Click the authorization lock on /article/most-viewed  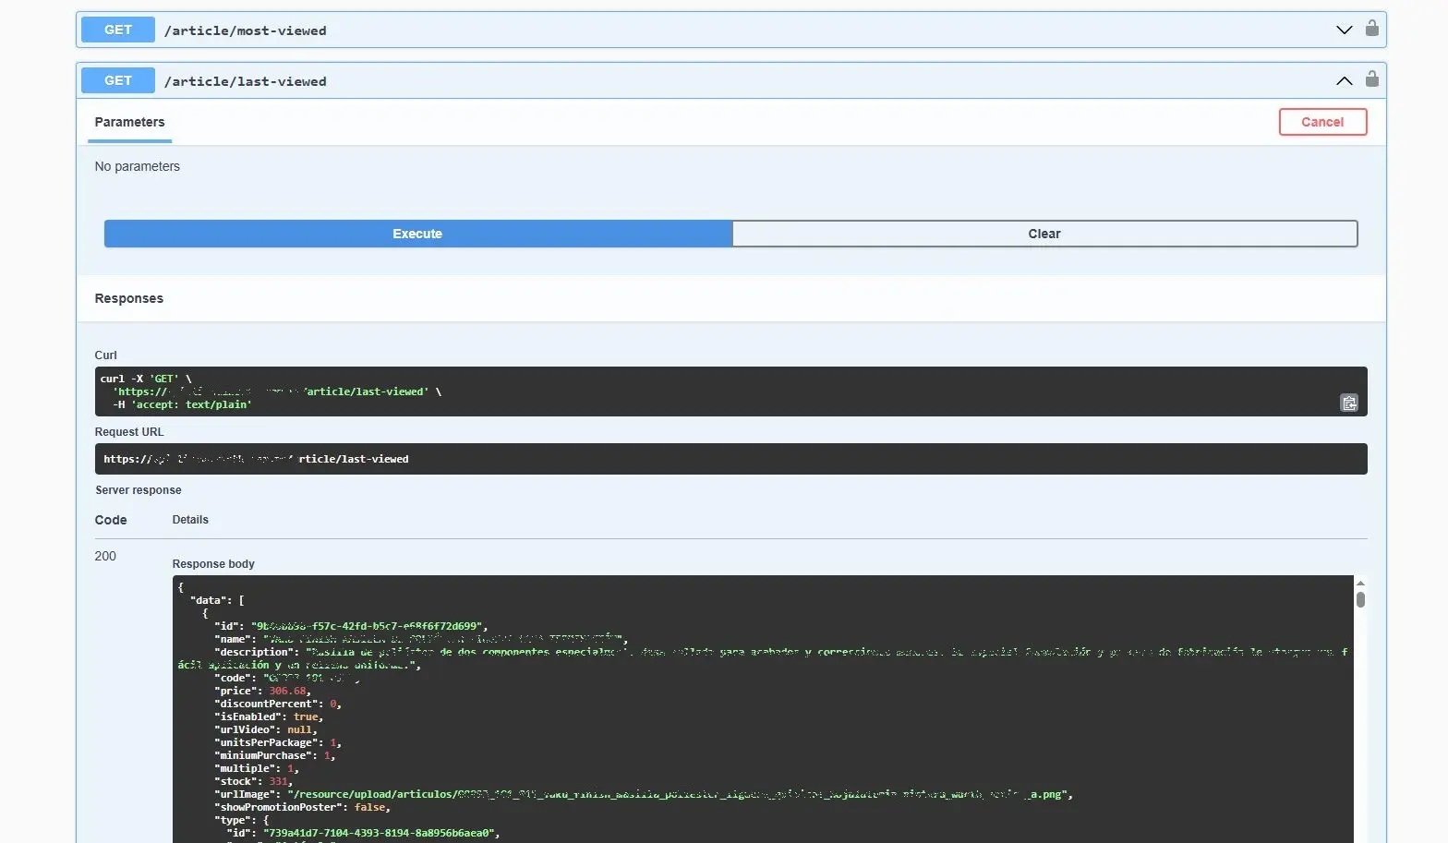tap(1371, 29)
